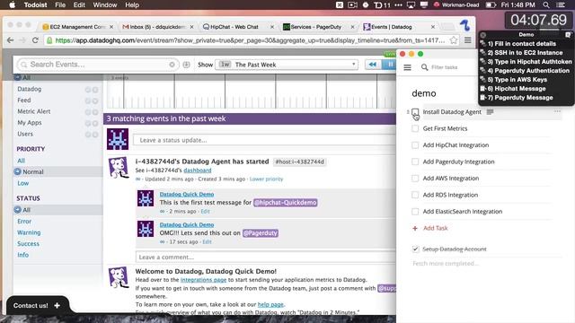Open the help page link
Image resolution: width=575 pixels, height=323 pixels.
pos(270,304)
